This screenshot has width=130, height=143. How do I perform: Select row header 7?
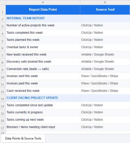[3, 55]
